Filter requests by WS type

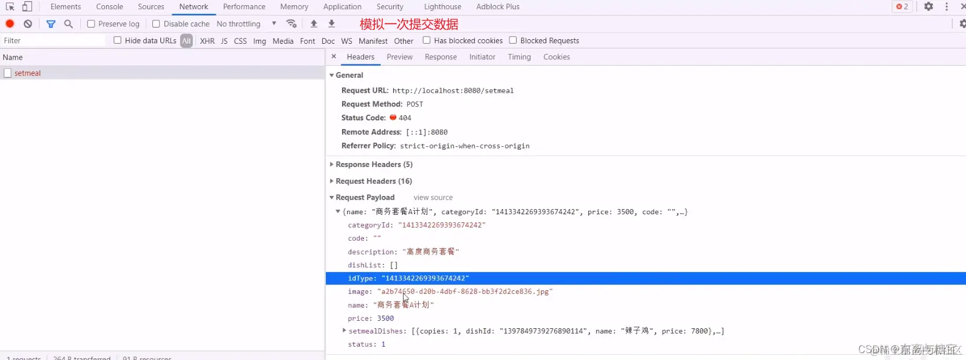(347, 41)
